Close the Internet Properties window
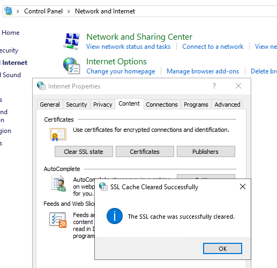The image size is (277, 268). (x=238, y=86)
